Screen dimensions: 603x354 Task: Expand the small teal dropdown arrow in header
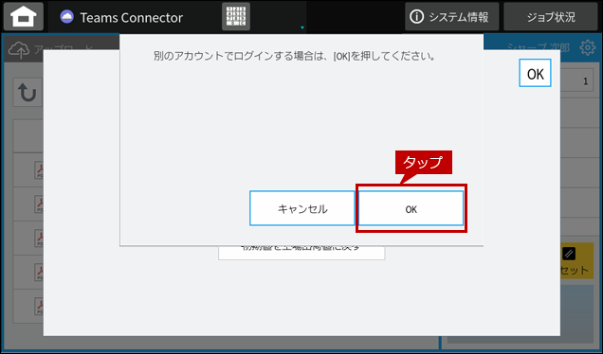pos(302,27)
